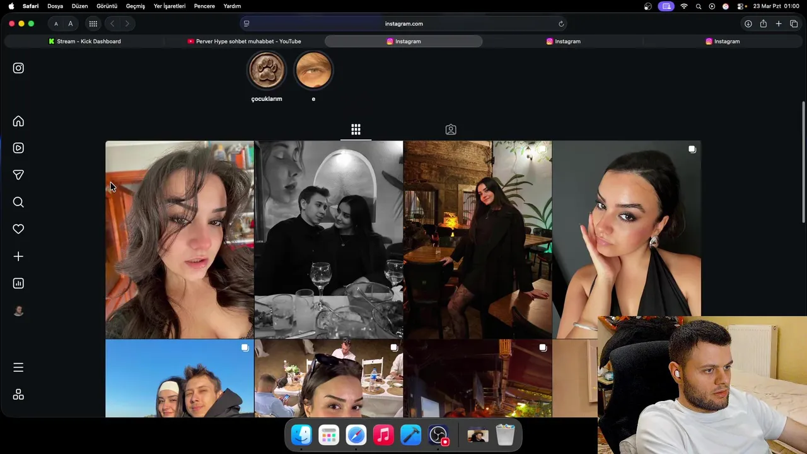Image resolution: width=807 pixels, height=454 pixels.
Task: Open the Apple menu
Action: tap(11, 6)
